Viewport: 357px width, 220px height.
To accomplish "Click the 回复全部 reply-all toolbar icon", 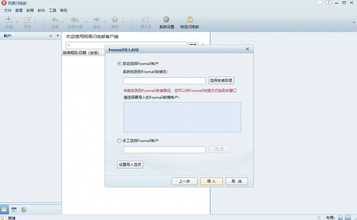I will click(75, 20).
